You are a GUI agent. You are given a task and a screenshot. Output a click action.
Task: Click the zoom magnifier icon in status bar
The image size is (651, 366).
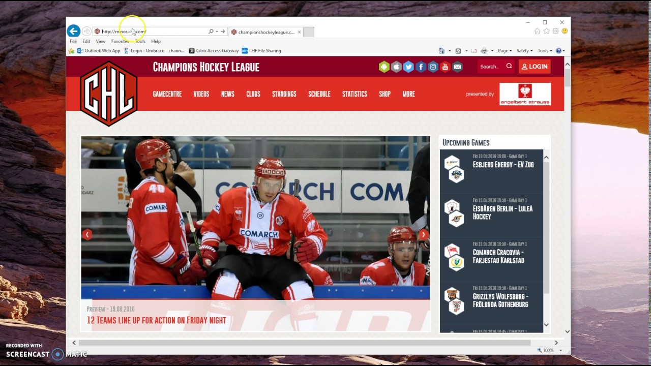pyautogui.click(x=540, y=350)
